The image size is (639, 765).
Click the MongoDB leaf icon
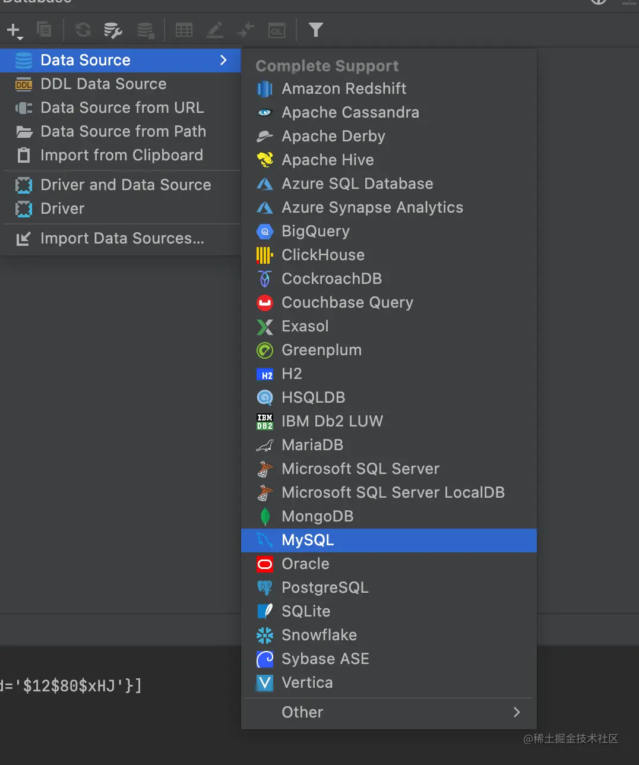point(265,516)
